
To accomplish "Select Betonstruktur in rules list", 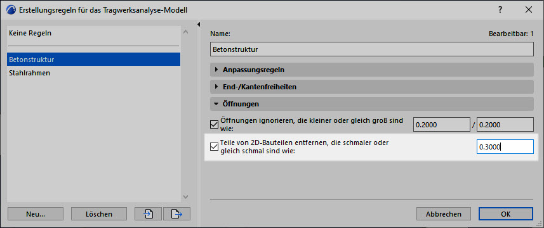I will 94,59.
